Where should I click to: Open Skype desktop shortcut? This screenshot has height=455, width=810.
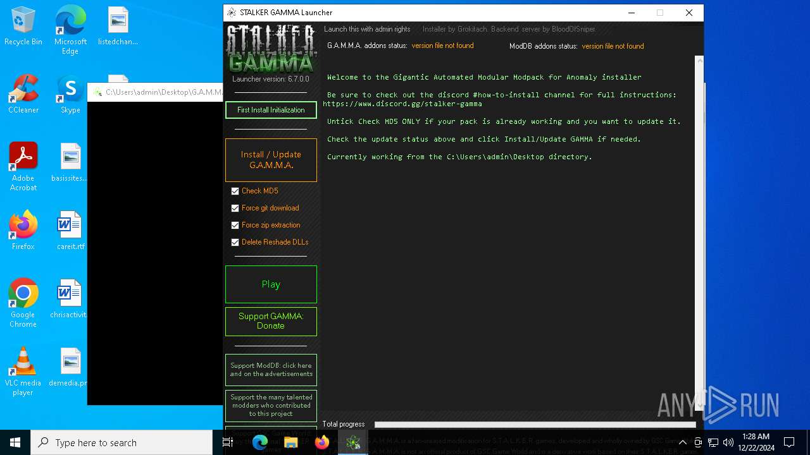[70, 94]
